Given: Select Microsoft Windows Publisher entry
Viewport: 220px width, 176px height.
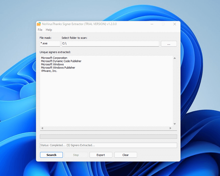Looking at the screenshot, I should [58, 68].
